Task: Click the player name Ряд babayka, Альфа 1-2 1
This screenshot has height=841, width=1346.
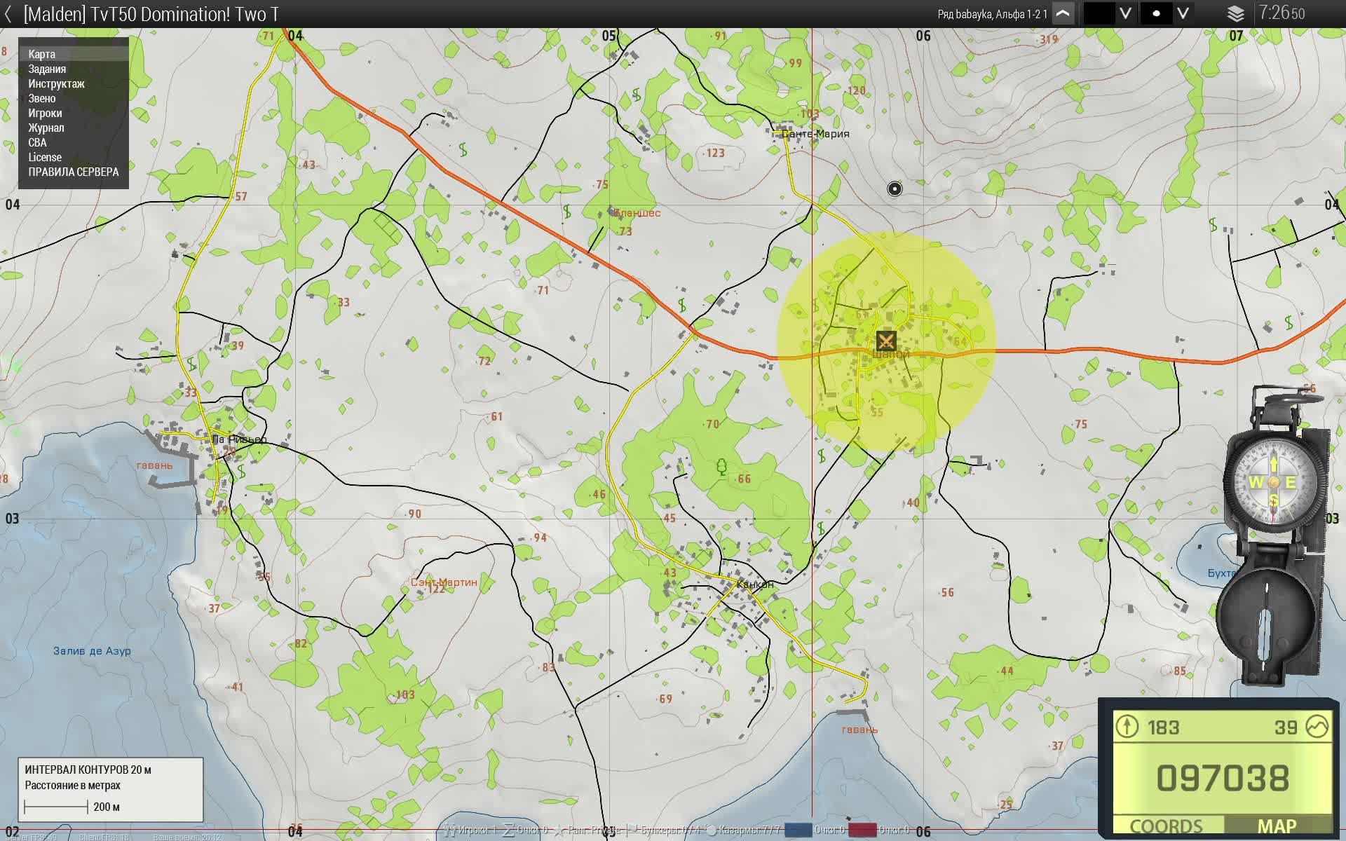Action: pyautogui.click(x=993, y=14)
